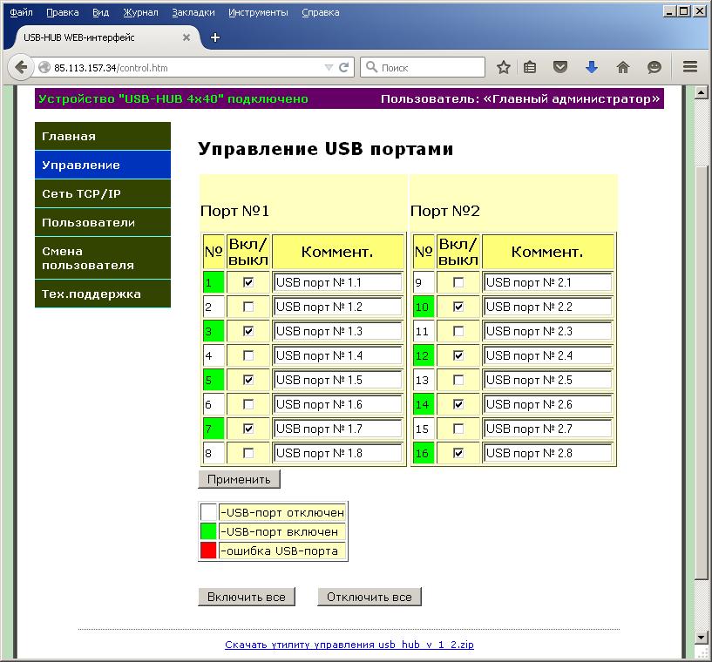Open the Файл menu
The width and height of the screenshot is (712, 662).
click(x=21, y=12)
